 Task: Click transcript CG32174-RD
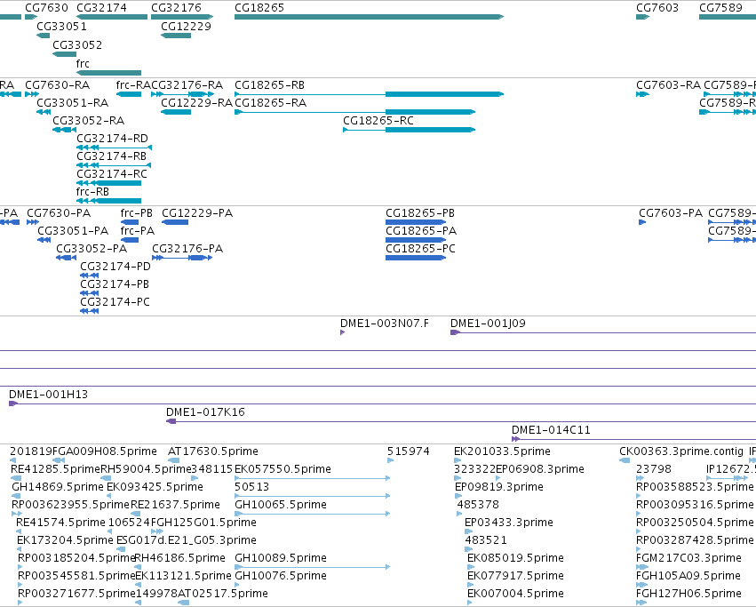pyautogui.click(x=115, y=148)
